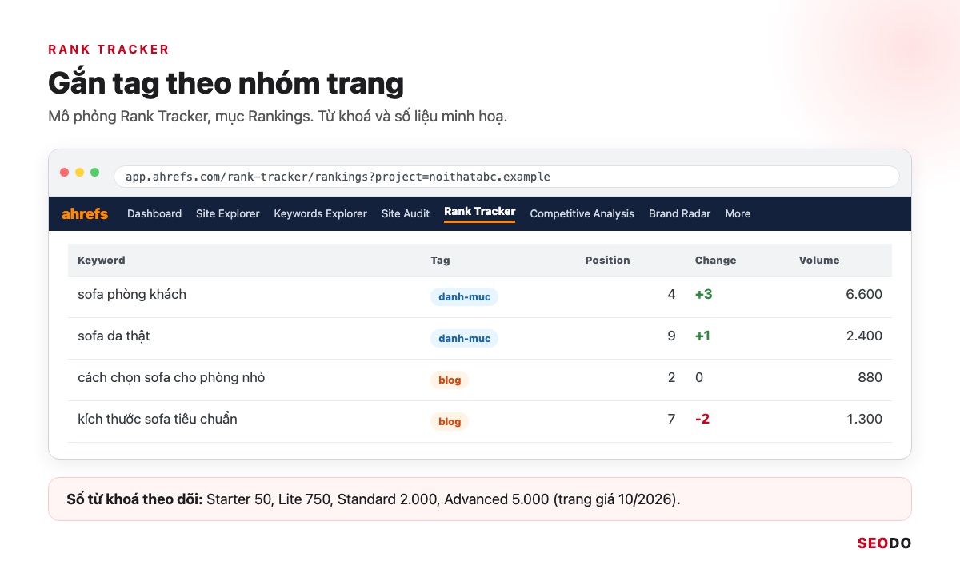The width and height of the screenshot is (960, 569).
Task: Click position 7 for kích thước sofa row
Action: (x=671, y=419)
